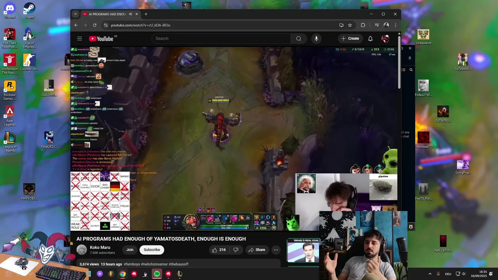Open Spotify from the taskbar
Viewport: 498px width, 280px height.
(x=157, y=274)
